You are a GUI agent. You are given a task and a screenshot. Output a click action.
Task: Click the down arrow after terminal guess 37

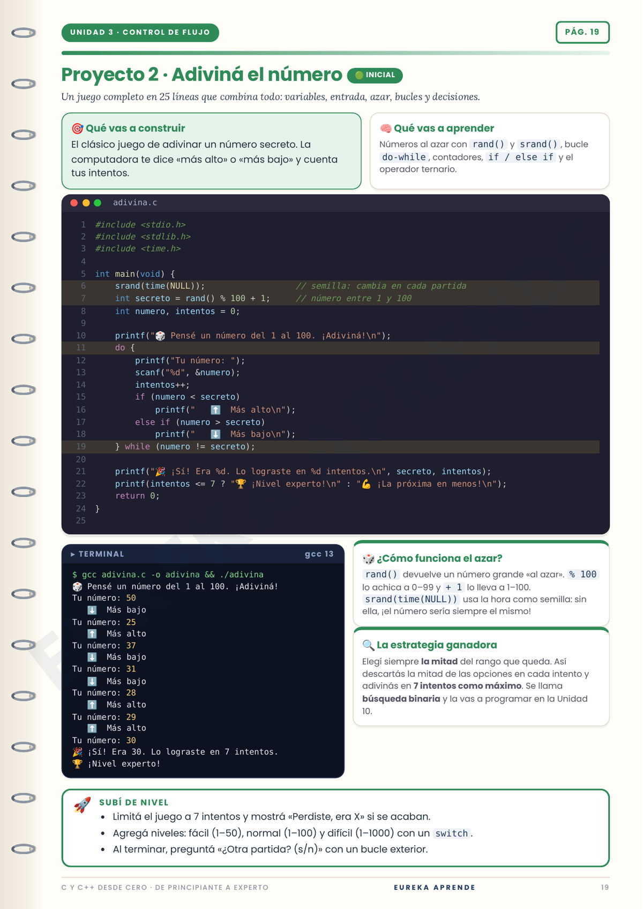[x=92, y=657]
